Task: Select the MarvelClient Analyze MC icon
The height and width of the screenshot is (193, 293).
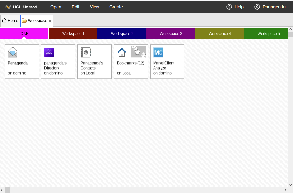Action: pos(158,52)
